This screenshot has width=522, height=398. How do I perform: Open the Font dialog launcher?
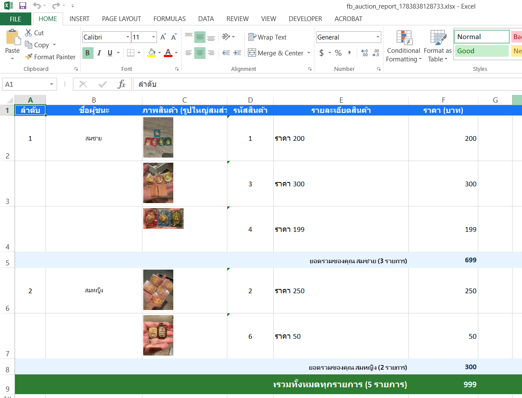(x=177, y=69)
